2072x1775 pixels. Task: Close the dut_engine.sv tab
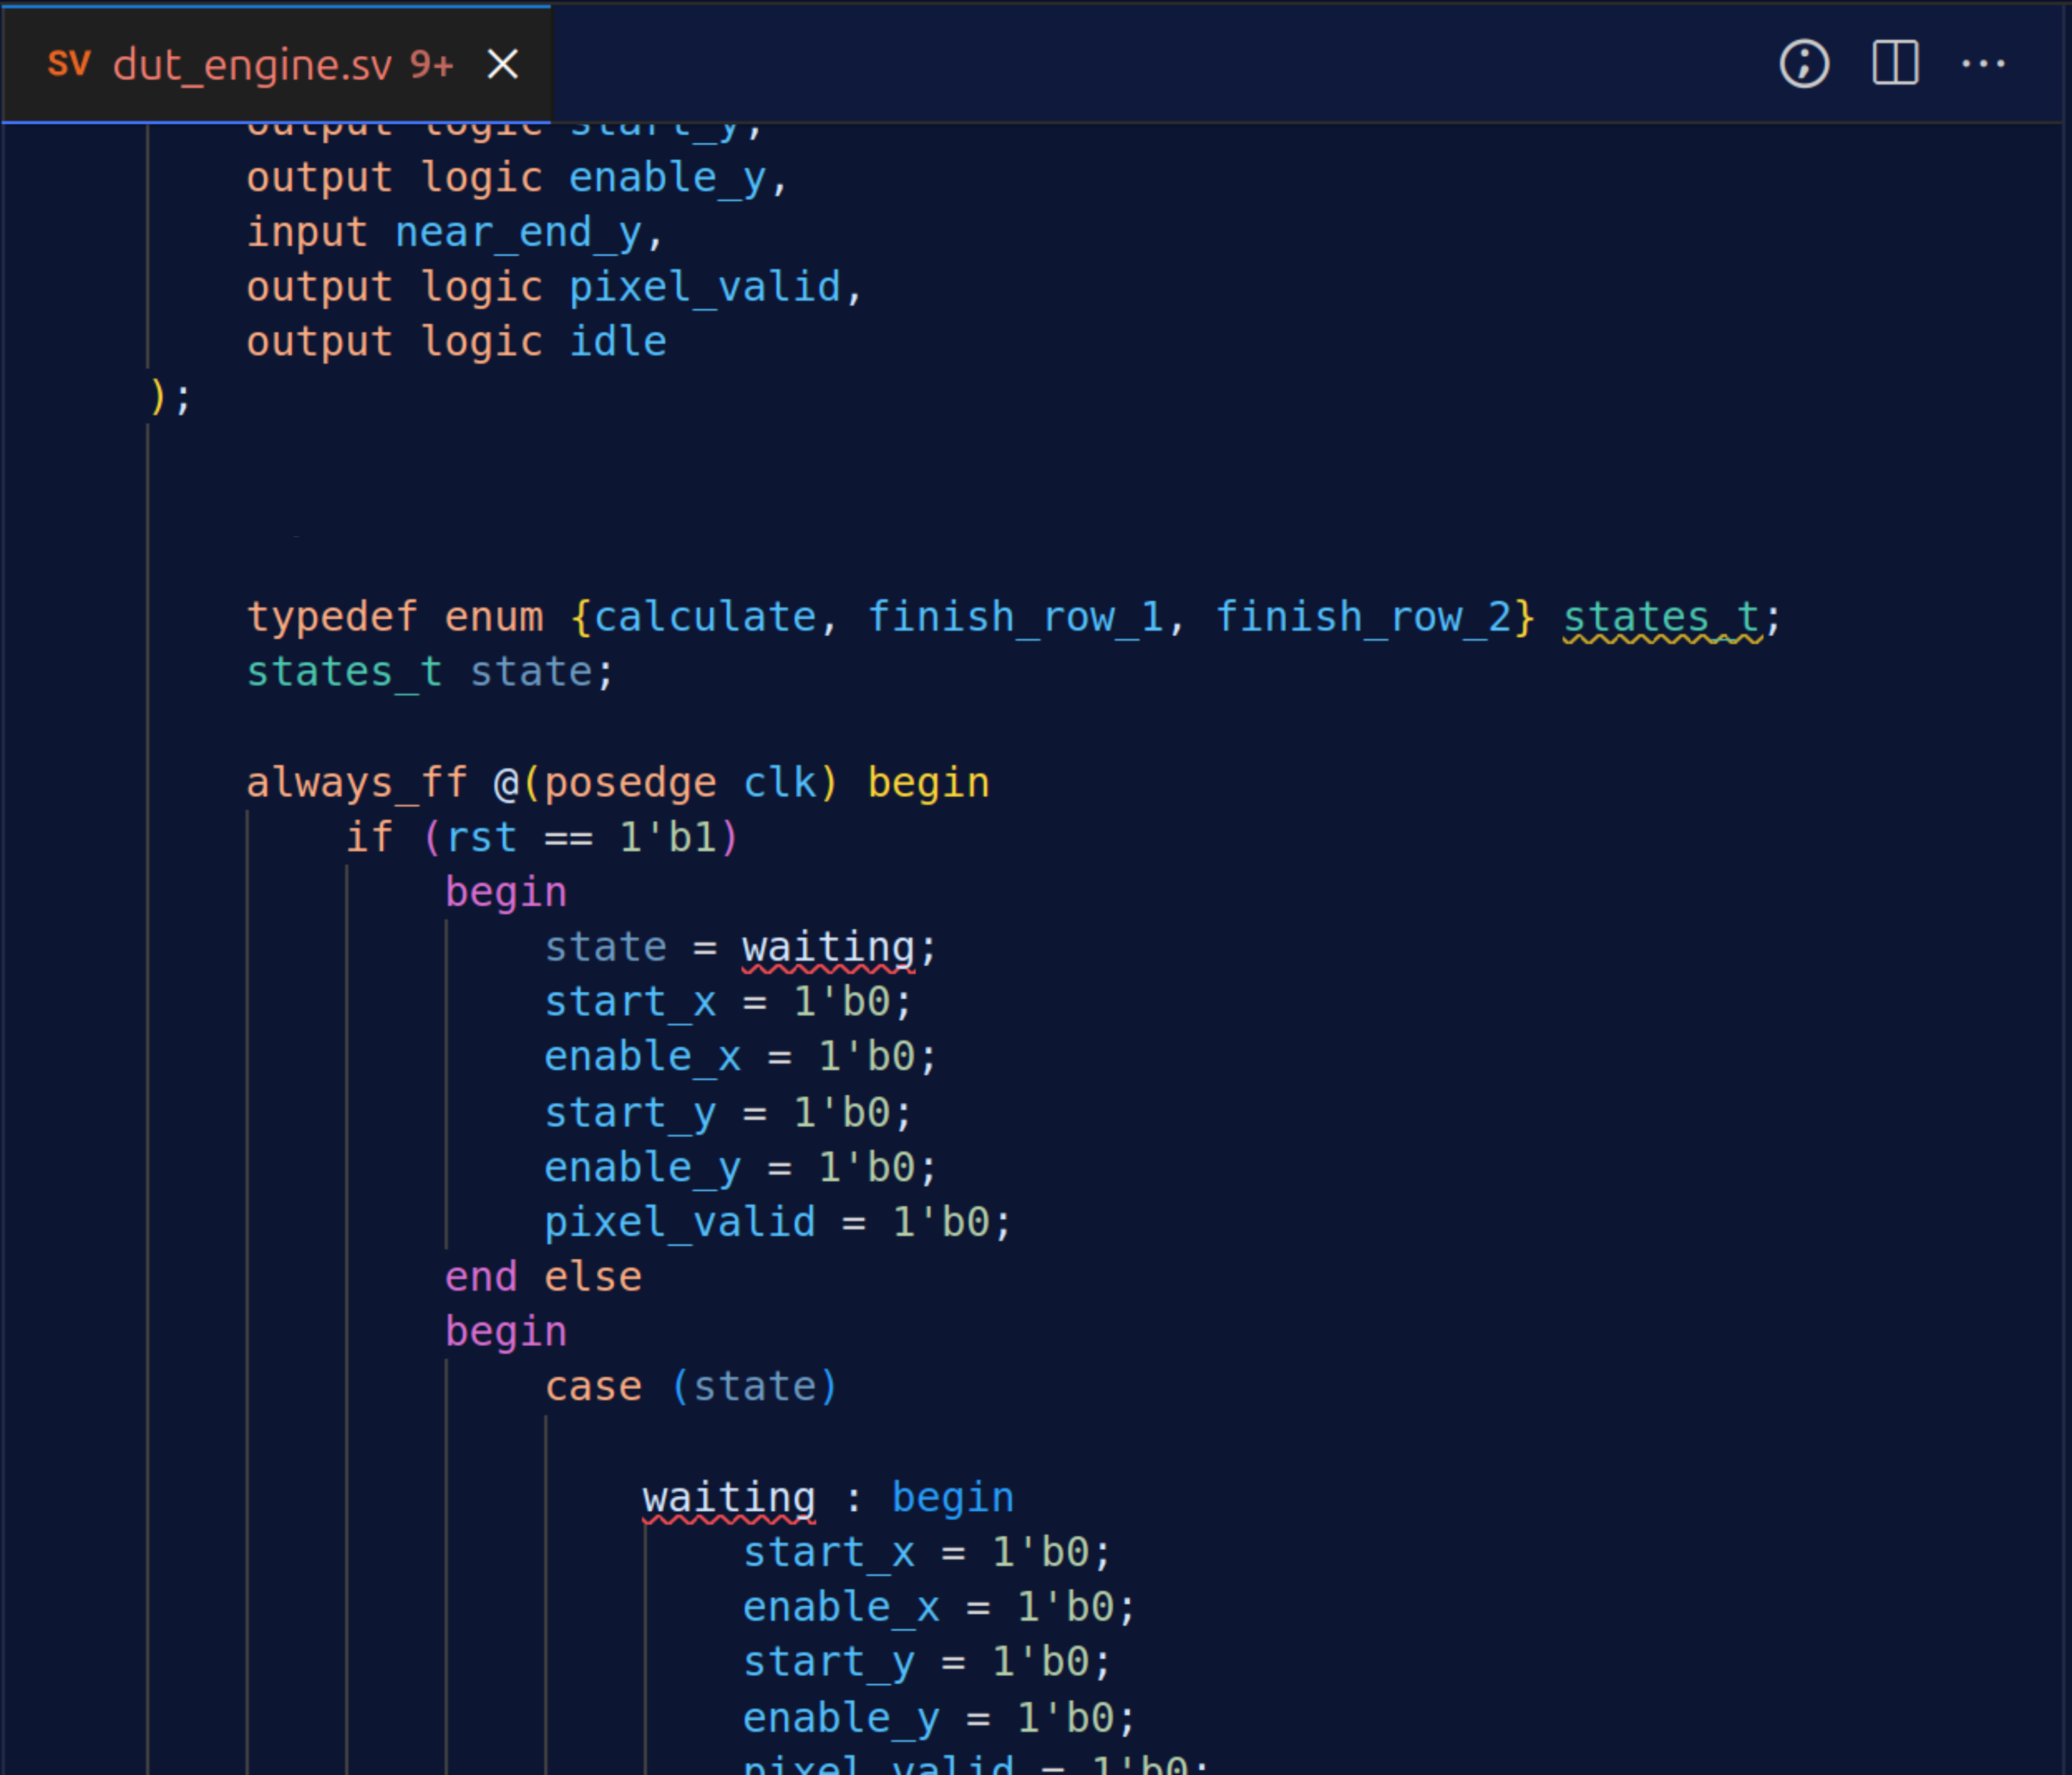pos(502,65)
